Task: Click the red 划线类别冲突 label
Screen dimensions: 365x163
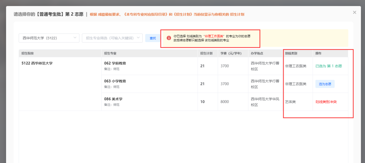Action: pyautogui.click(x=326, y=102)
